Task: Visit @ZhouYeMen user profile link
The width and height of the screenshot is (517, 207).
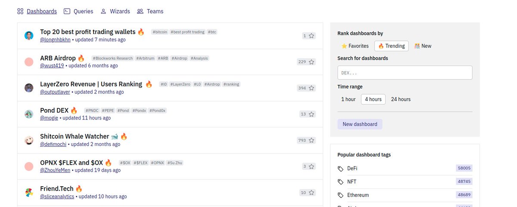Action: point(55,170)
